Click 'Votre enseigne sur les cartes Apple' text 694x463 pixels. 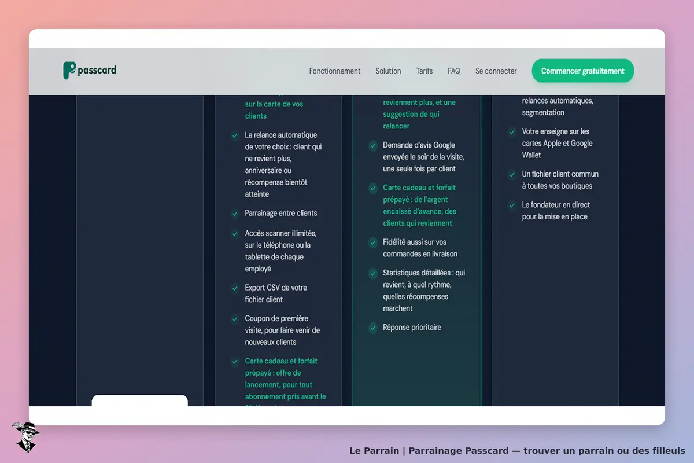(558, 143)
